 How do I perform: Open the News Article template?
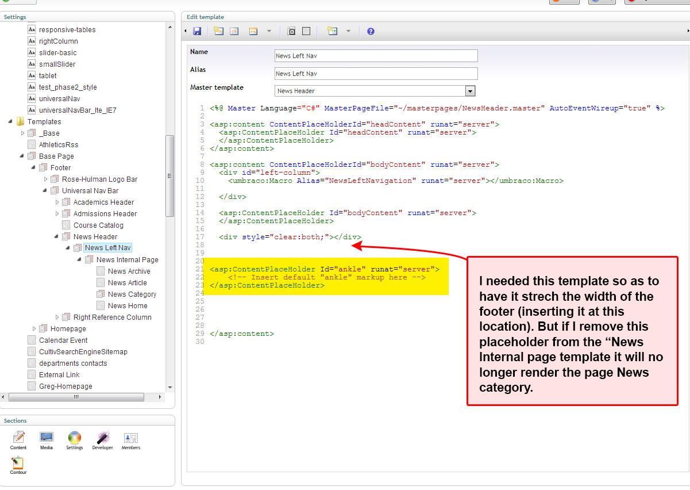(128, 282)
